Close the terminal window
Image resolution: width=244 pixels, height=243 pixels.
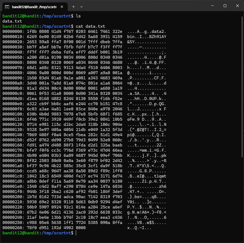(237, 6)
